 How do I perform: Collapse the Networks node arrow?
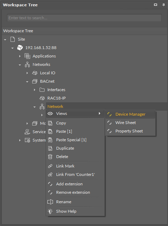(20, 65)
